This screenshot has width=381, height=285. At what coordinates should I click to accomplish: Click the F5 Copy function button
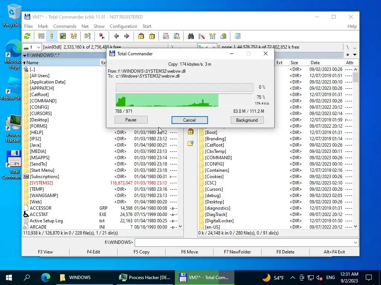tap(141, 252)
